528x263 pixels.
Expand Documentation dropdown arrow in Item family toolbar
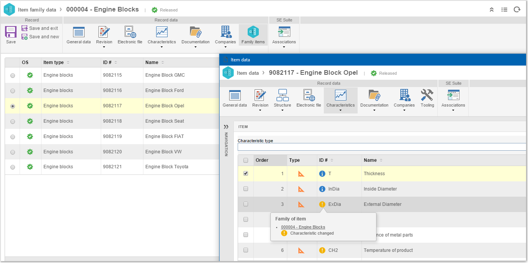(195, 47)
